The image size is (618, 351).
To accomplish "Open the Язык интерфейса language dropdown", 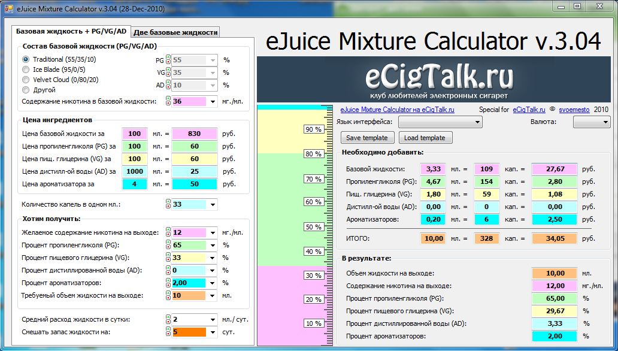I will [440, 122].
